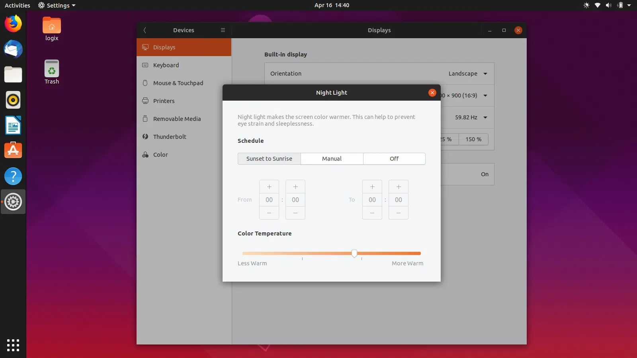Click Activities in the top bar

[17, 5]
